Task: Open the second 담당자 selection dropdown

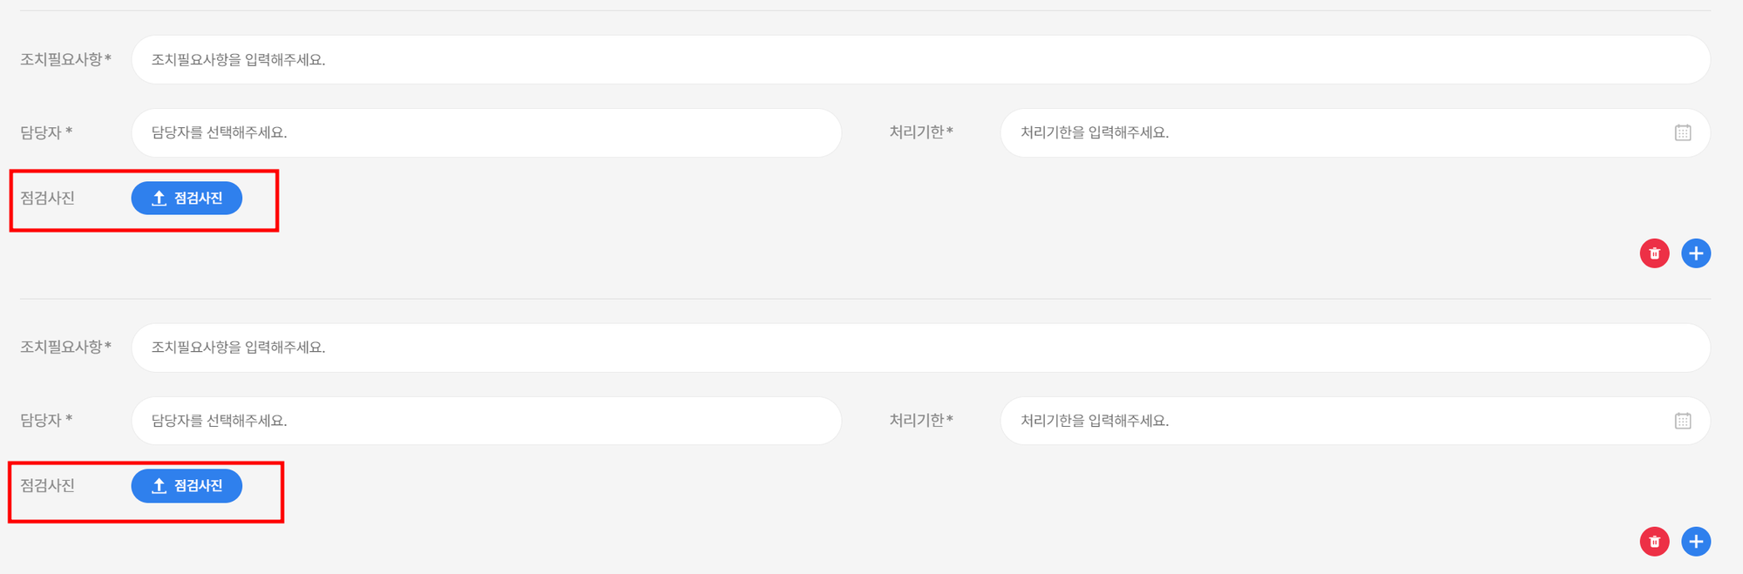Action: click(x=486, y=421)
